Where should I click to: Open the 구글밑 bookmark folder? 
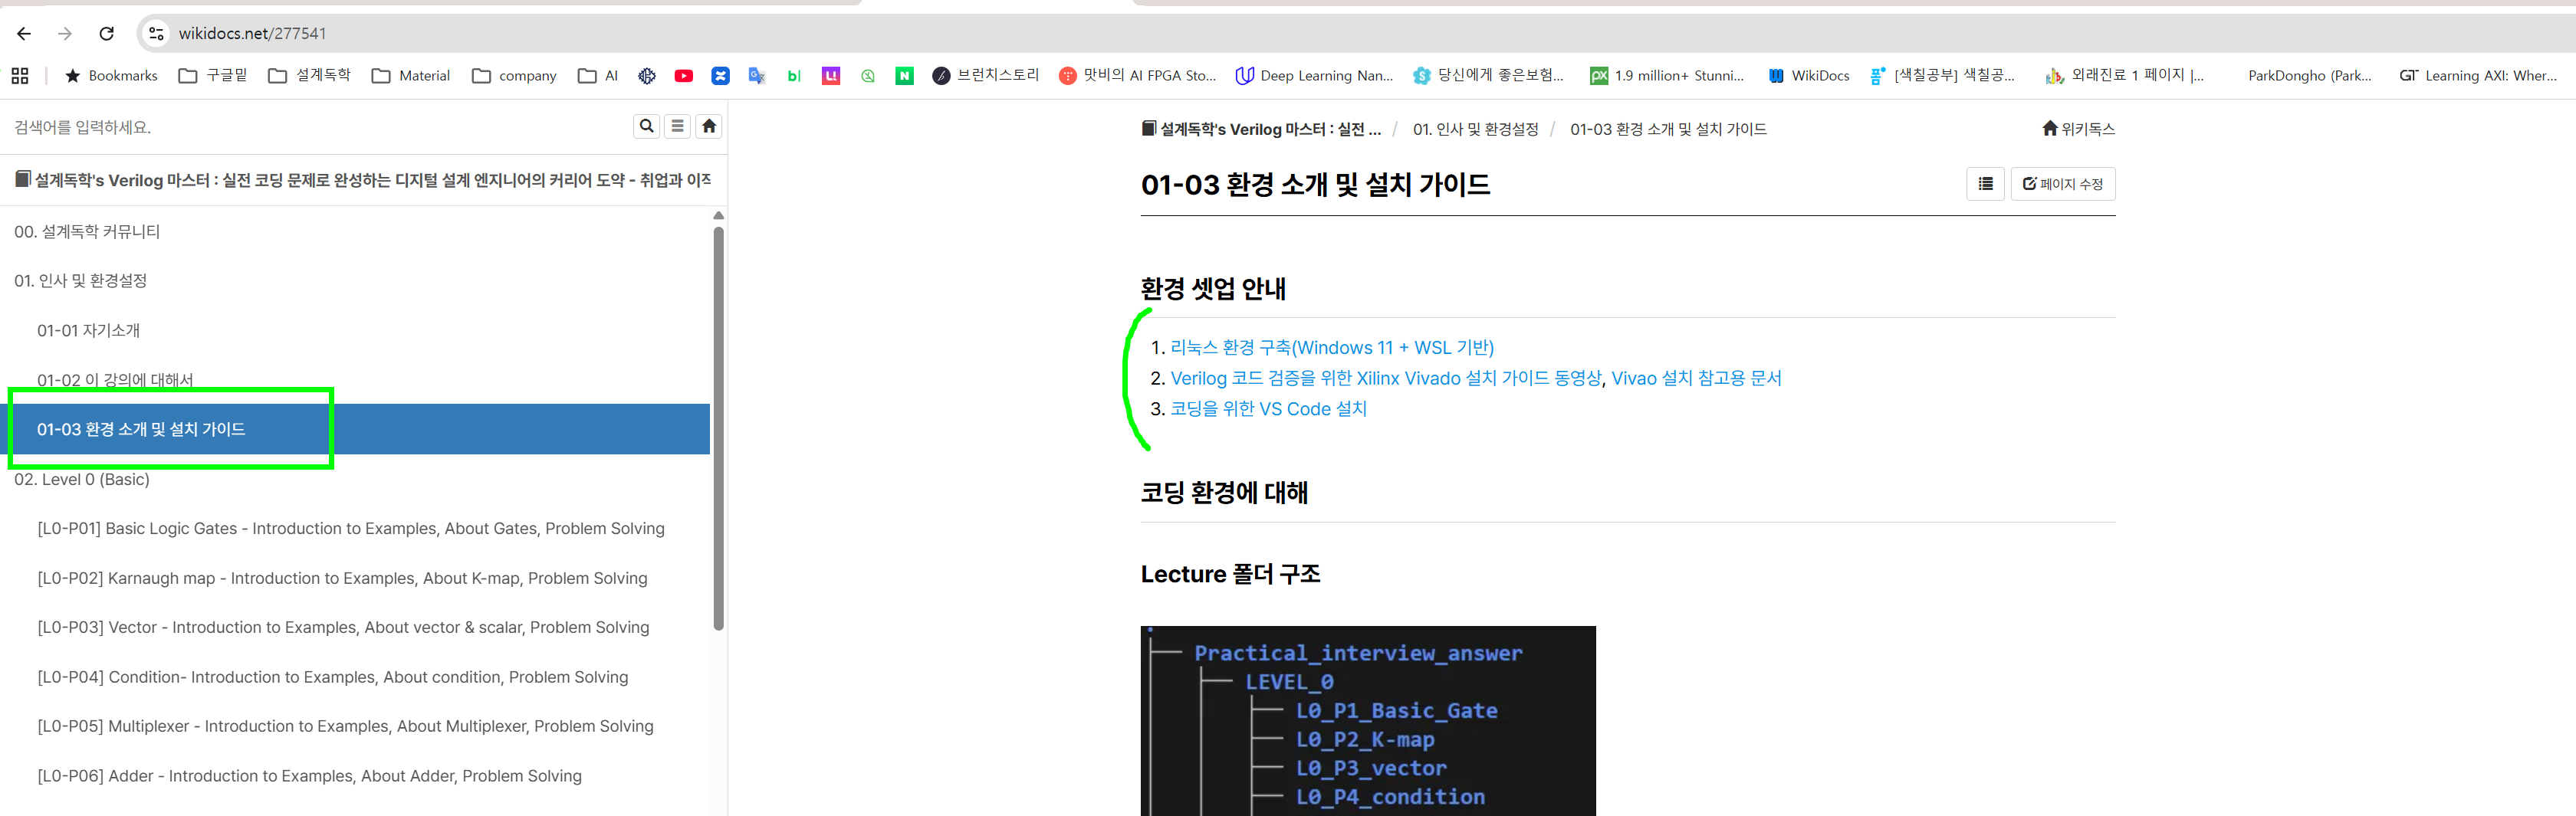click(x=213, y=76)
